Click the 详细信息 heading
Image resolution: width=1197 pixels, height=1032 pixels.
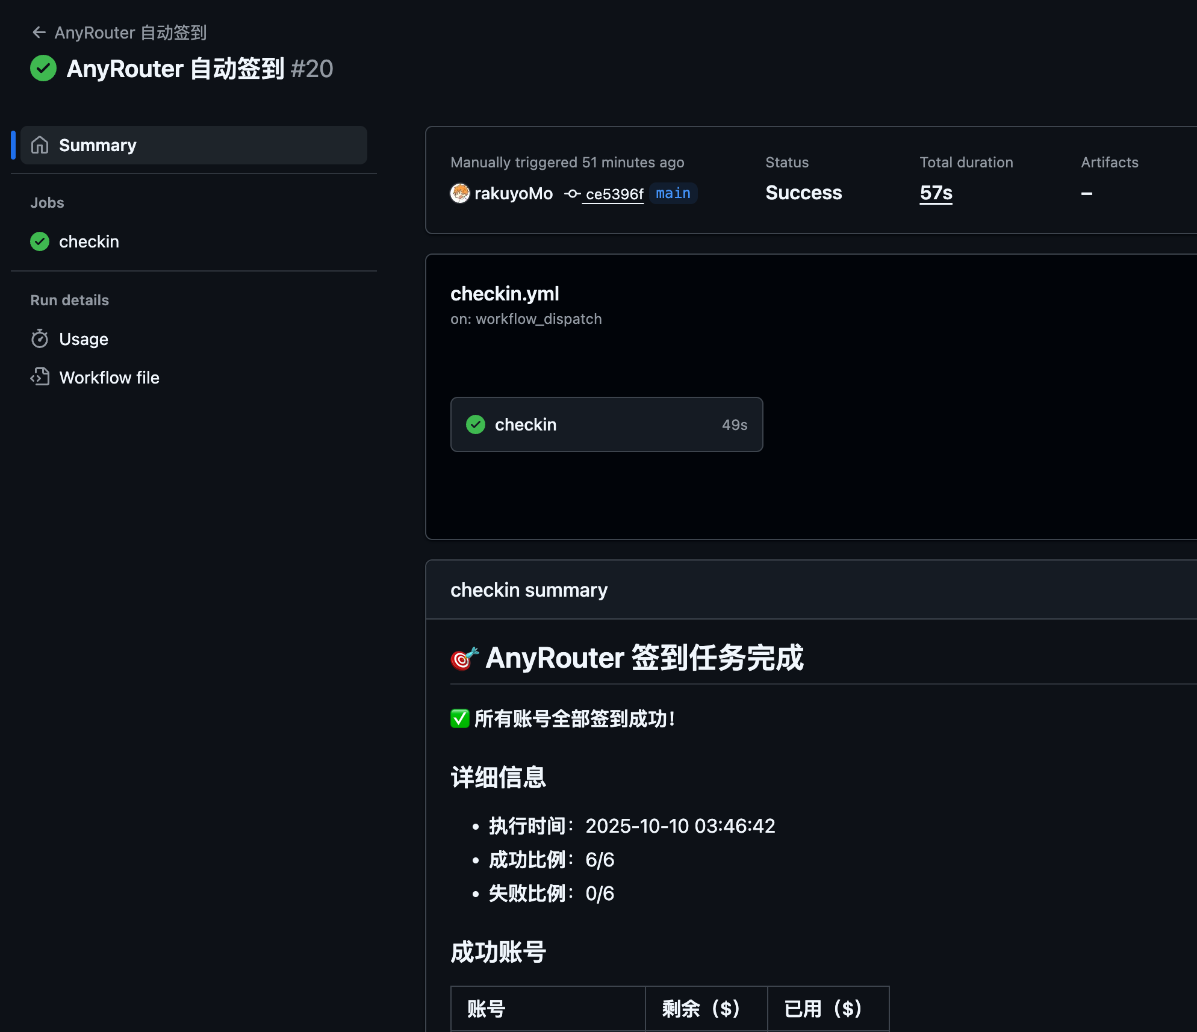coord(498,777)
